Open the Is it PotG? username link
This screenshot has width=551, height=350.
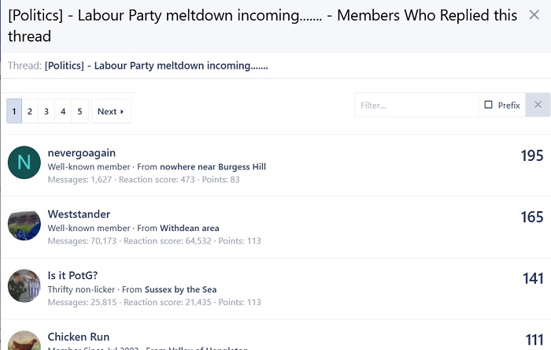(72, 275)
